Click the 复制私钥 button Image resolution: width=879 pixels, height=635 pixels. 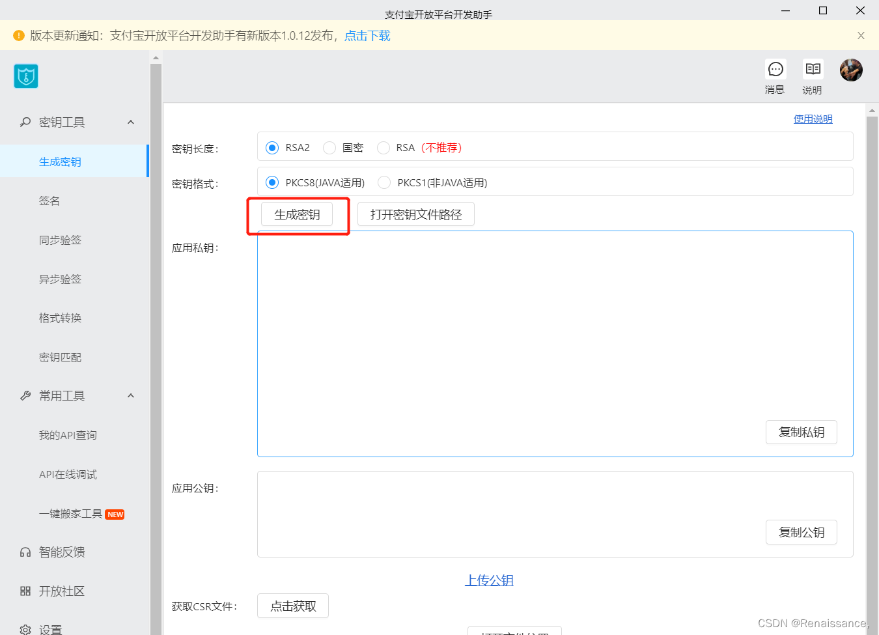(x=802, y=432)
